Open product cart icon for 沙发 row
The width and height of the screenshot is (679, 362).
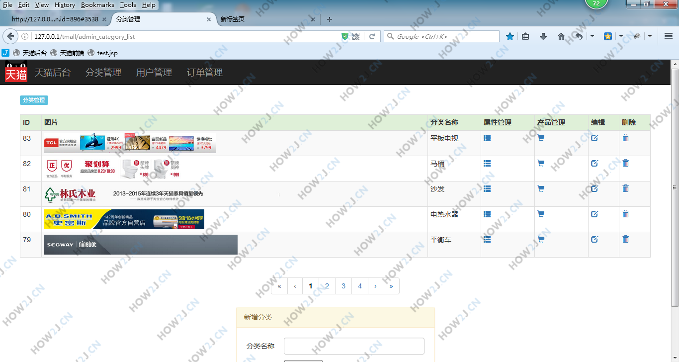(x=541, y=188)
